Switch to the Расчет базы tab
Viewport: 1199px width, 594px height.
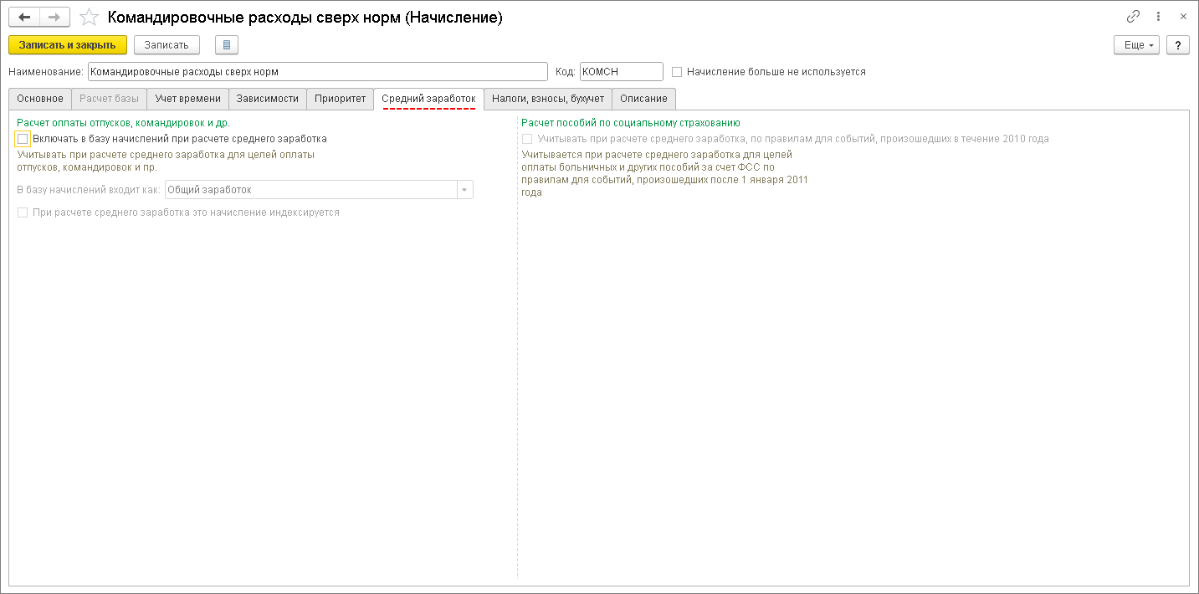point(109,99)
